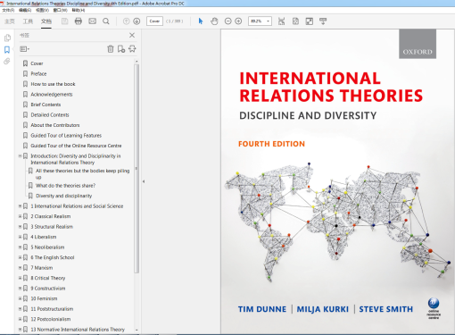Toggle the page thumbnails panel icon
Viewport: 455px width, 335px height.
tap(7, 38)
